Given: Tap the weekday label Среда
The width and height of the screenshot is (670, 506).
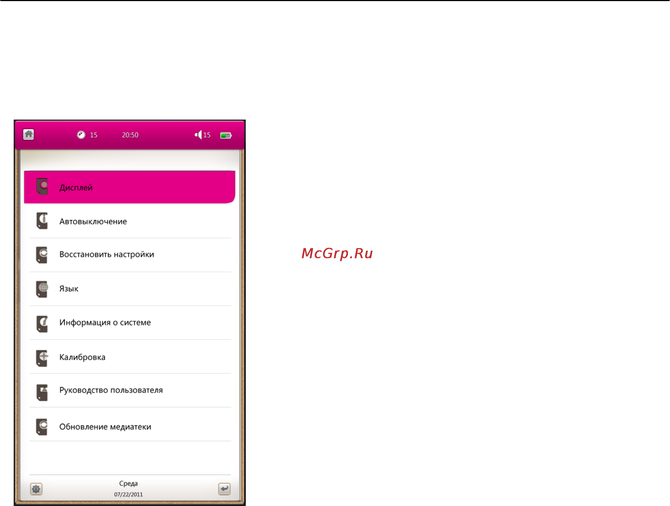Looking at the screenshot, I should [x=128, y=483].
